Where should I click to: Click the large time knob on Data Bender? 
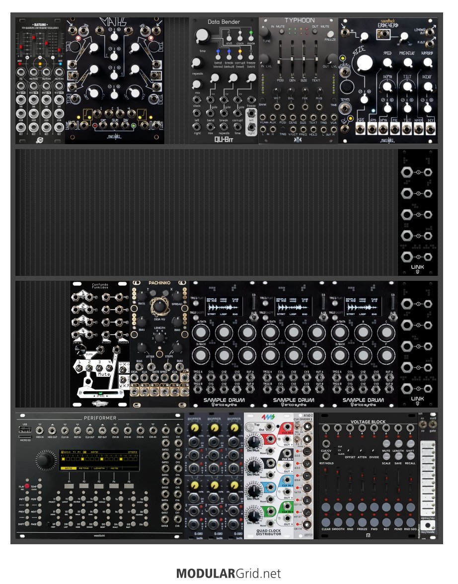pyautogui.click(x=202, y=35)
